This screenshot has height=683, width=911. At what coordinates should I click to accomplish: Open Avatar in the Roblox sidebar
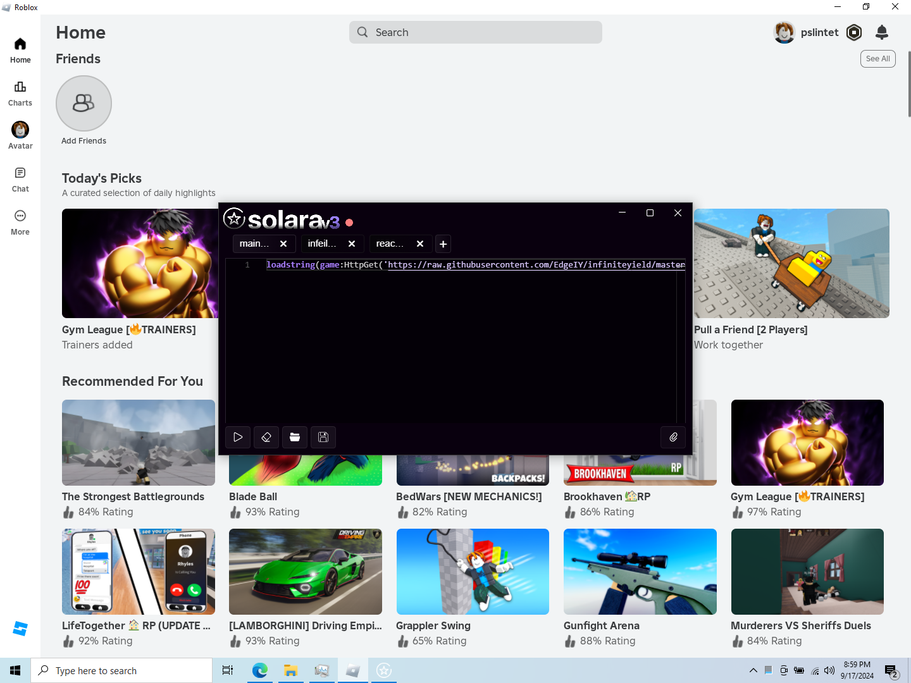pos(20,136)
